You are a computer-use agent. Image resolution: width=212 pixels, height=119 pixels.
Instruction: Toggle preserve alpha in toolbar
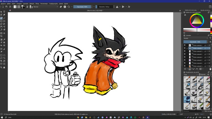pyautogui.click(x=65, y=7)
